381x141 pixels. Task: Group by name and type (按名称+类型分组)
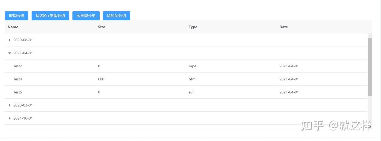pyautogui.click(x=50, y=16)
